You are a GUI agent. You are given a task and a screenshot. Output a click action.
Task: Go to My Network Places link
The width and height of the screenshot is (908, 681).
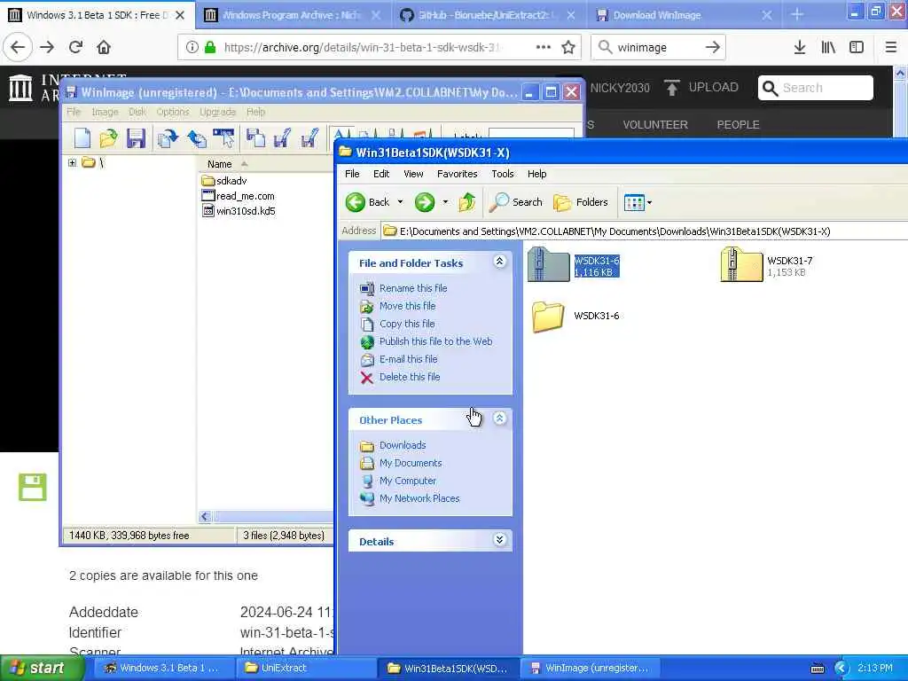coord(419,498)
